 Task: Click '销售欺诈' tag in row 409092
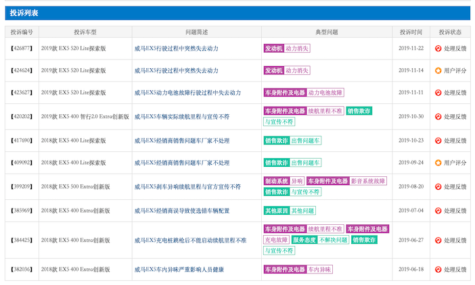coord(277,163)
